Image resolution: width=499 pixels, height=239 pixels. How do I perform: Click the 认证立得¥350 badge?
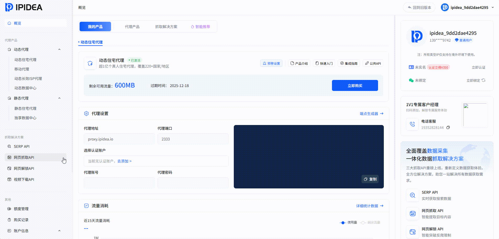click(439, 67)
